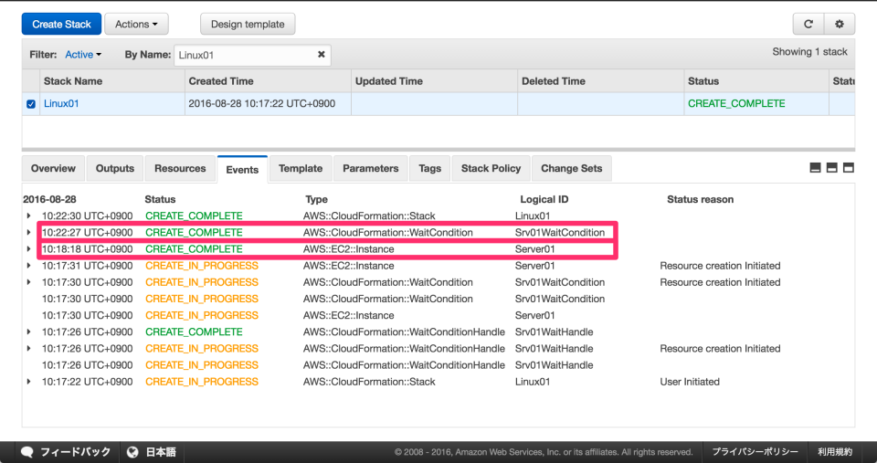Toggle the Linux01 stack checkbox
877x463 pixels.
point(31,104)
